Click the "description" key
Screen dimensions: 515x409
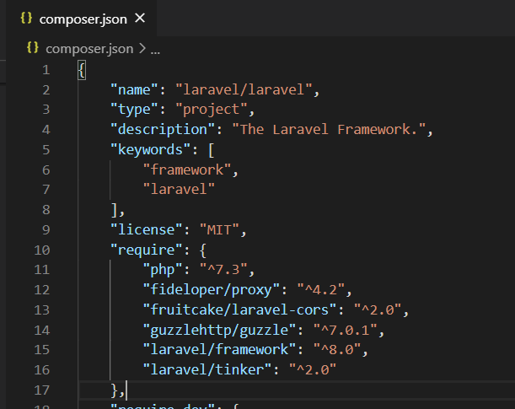click(163, 130)
